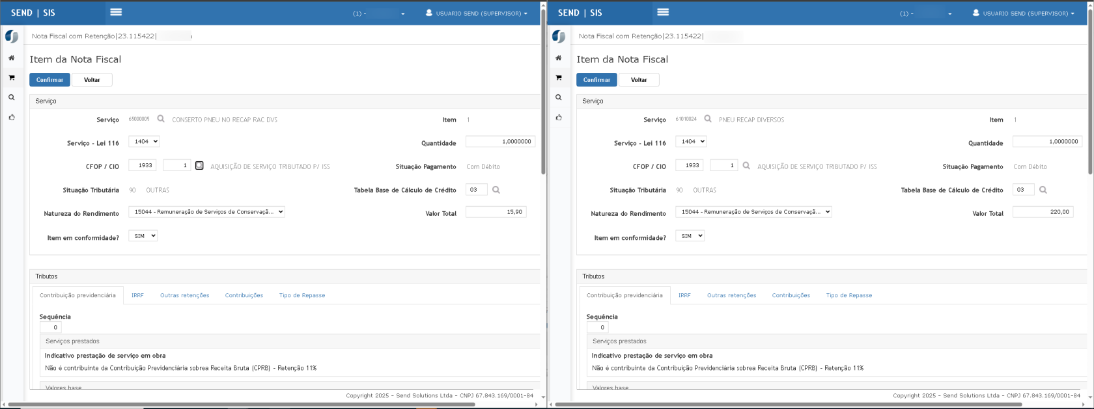Click SEND | SIS brand link in left window
Image resolution: width=1094 pixels, height=409 pixels.
[33, 13]
